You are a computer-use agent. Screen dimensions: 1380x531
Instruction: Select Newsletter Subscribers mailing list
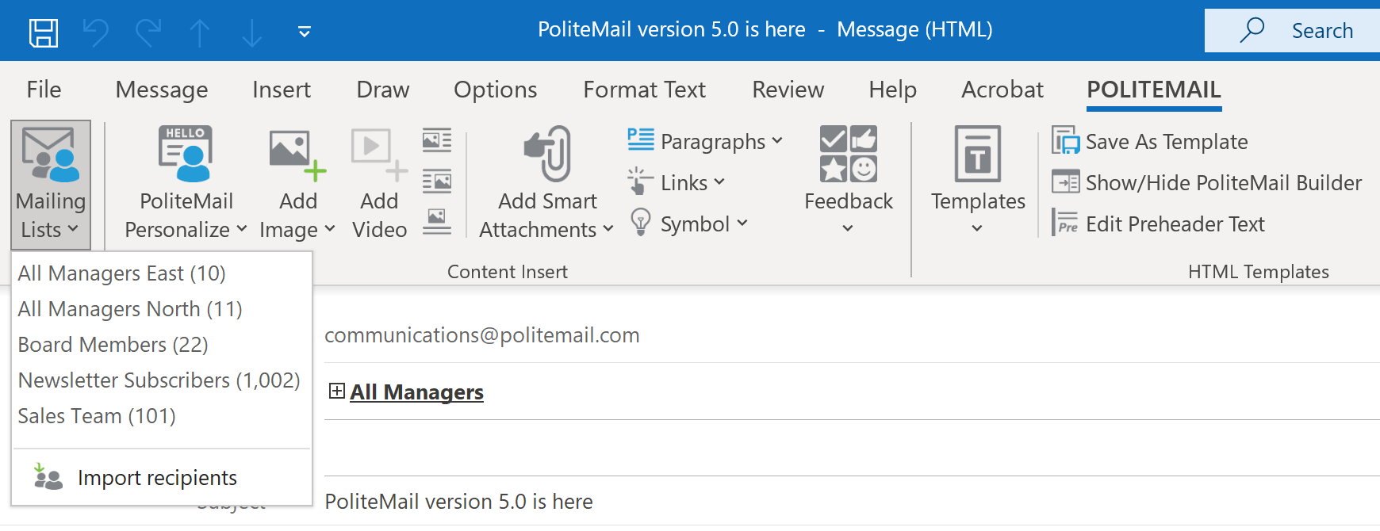tap(159, 380)
